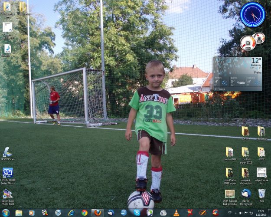Click Praha location in weather gadget
The height and width of the screenshot is (217, 271).
(x=258, y=72)
